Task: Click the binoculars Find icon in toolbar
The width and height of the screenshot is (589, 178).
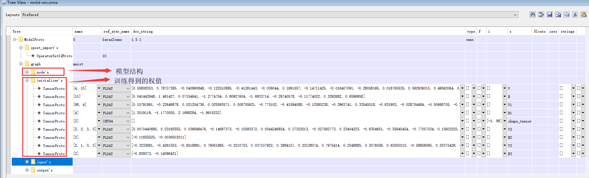Action: tap(532, 14)
